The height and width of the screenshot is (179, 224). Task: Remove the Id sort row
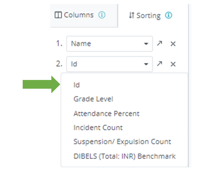[173, 64]
